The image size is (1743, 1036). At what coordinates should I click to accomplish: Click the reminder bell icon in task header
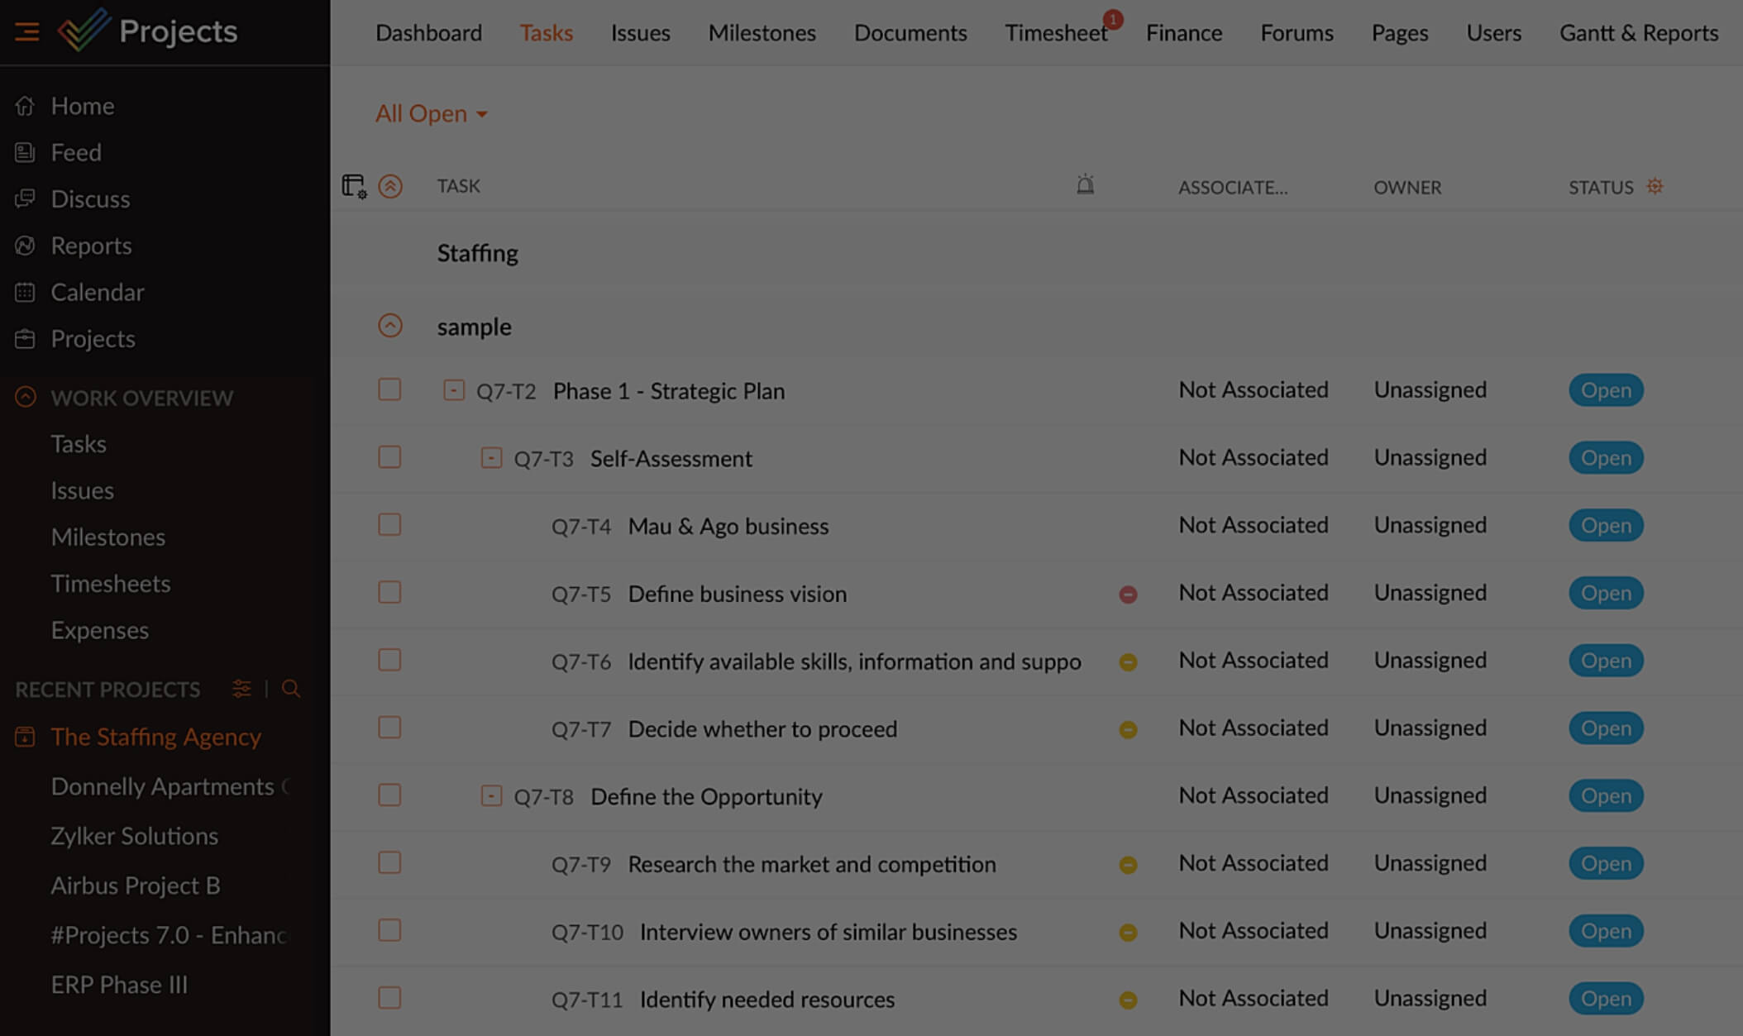click(x=1085, y=184)
